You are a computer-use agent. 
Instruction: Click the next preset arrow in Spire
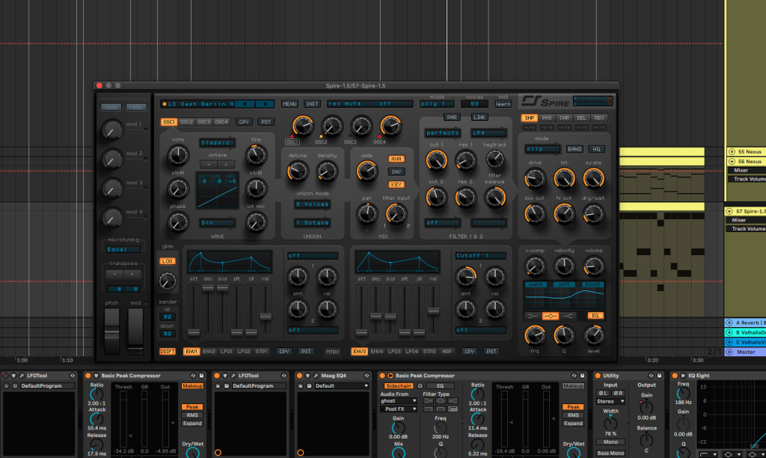[266, 104]
